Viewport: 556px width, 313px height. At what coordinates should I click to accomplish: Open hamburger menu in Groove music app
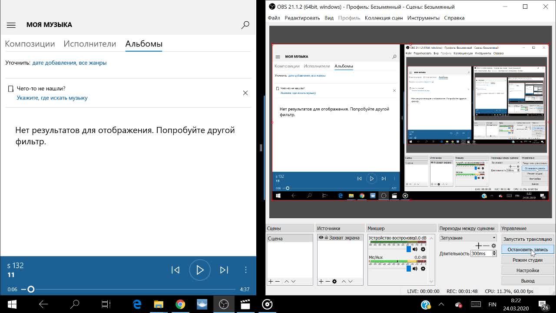(11, 25)
